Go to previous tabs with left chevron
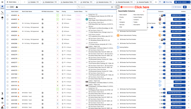The height and width of the screenshot is (109, 191). [x=25, y=2]
